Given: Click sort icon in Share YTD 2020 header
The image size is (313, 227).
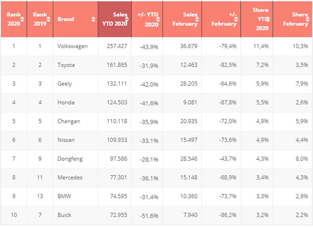Looking at the screenshot, I should (268, 19).
